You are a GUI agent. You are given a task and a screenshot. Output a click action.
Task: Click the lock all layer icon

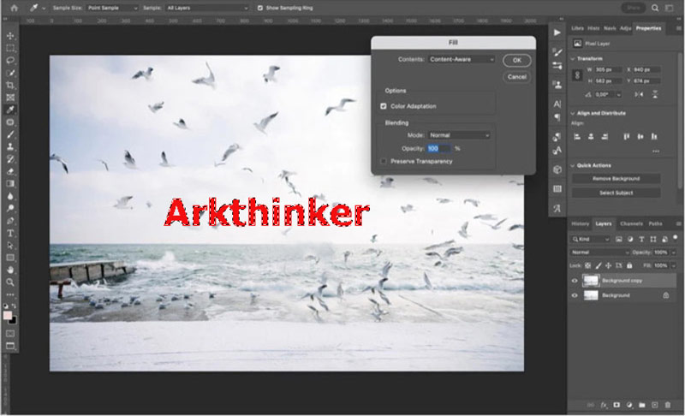click(629, 265)
